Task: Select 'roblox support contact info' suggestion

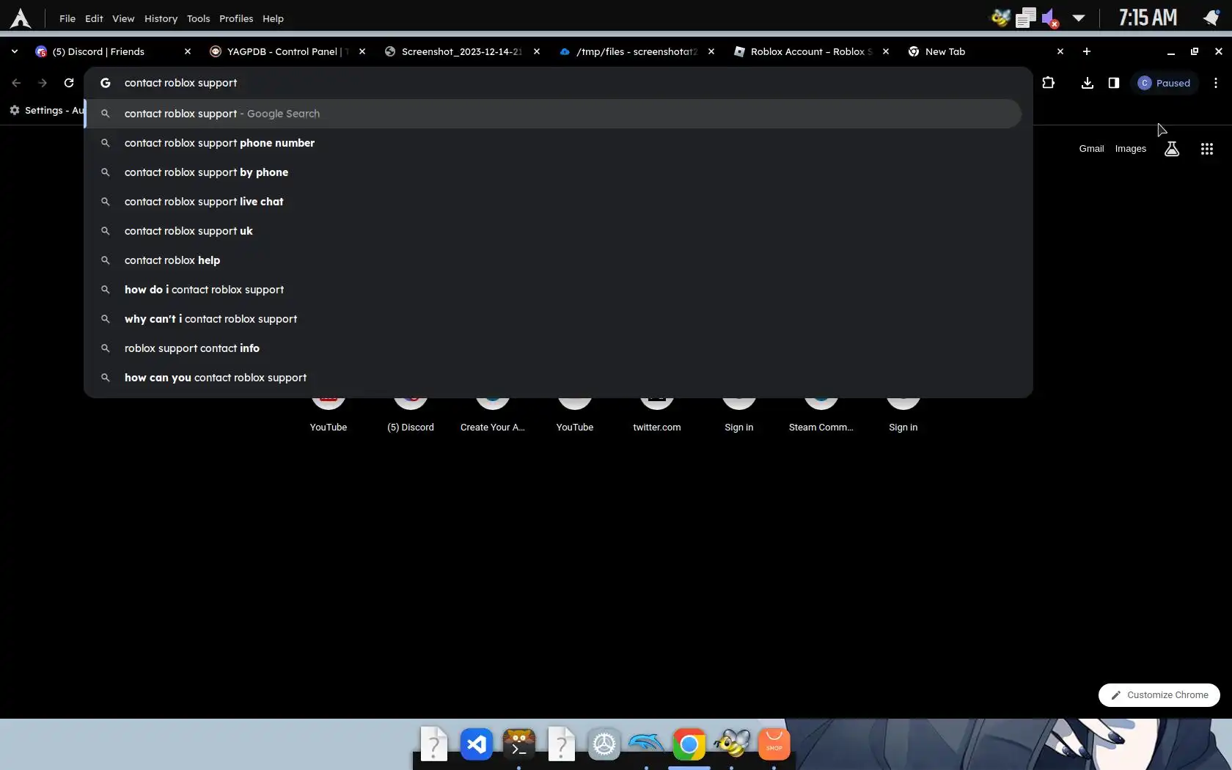Action: pos(554,348)
